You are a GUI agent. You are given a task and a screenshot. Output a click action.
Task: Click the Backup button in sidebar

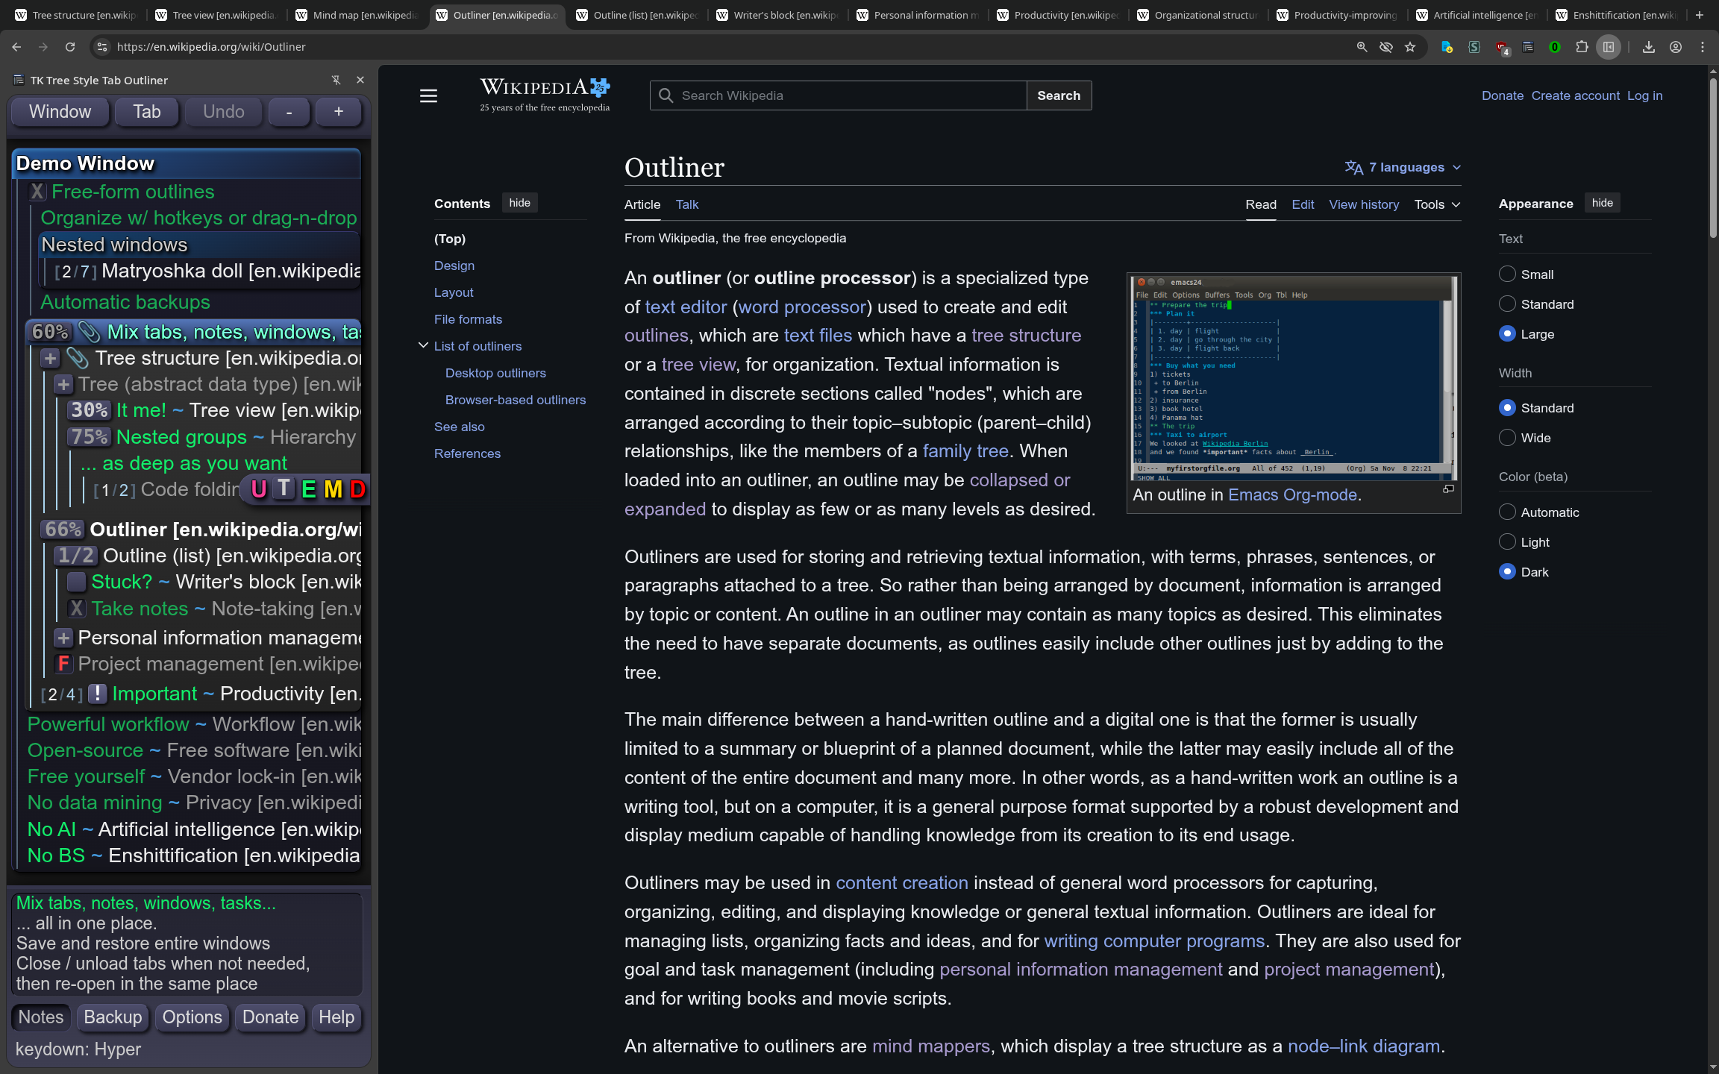[113, 1017]
